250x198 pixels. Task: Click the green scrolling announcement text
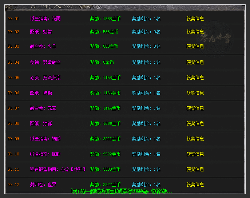point(122,191)
